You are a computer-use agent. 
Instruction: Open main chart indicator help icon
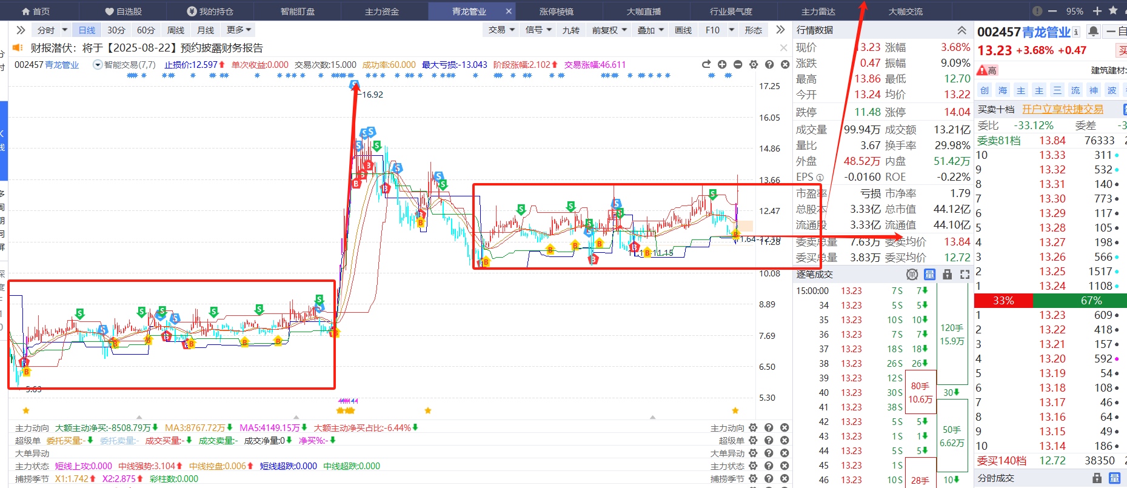(769, 64)
